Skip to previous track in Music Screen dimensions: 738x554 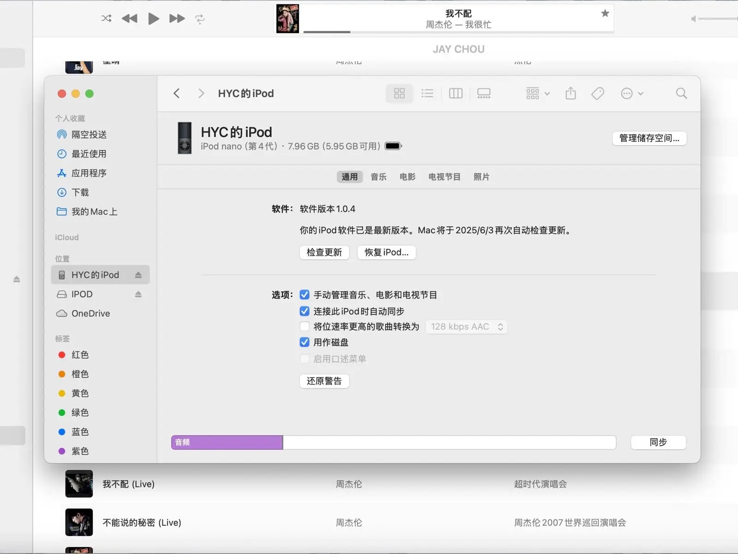[x=130, y=18]
